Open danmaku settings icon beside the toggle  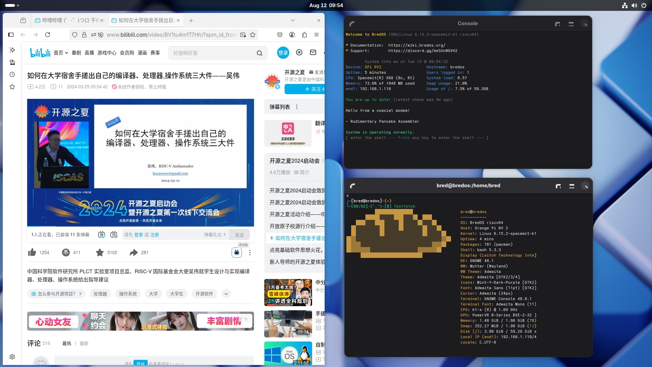click(x=114, y=234)
